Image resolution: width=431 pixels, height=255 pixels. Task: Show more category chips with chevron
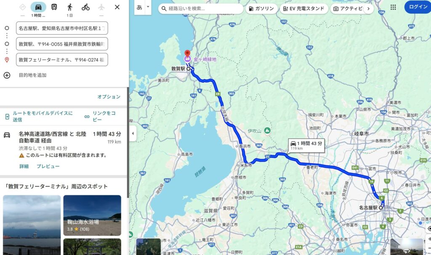click(x=368, y=8)
